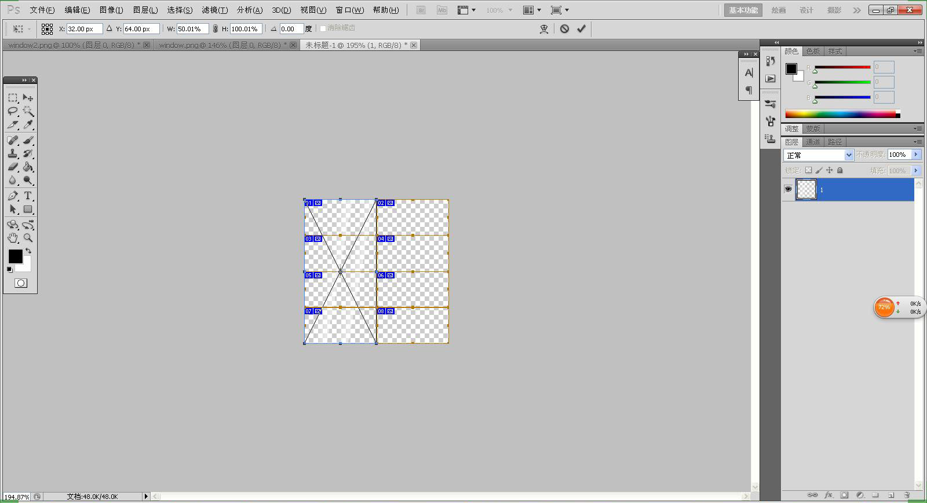Expand the opacity slider arrow

click(x=916, y=155)
